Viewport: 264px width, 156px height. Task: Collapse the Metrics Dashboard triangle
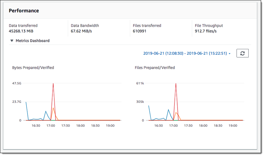point(12,41)
